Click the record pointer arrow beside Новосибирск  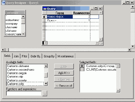point(44,17)
